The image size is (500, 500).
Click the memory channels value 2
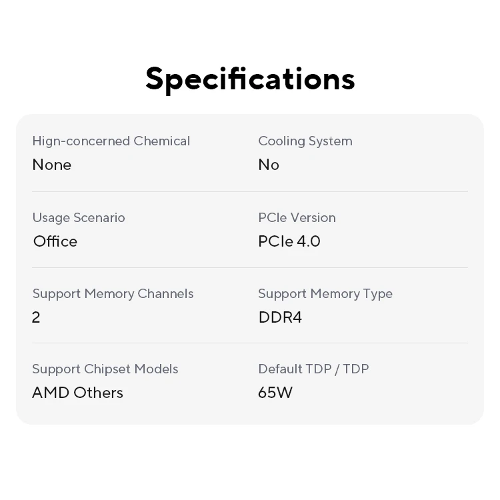36,317
